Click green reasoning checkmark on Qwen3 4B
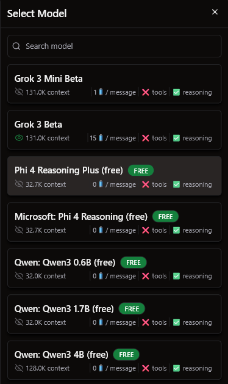The image size is (228, 384). tap(176, 368)
